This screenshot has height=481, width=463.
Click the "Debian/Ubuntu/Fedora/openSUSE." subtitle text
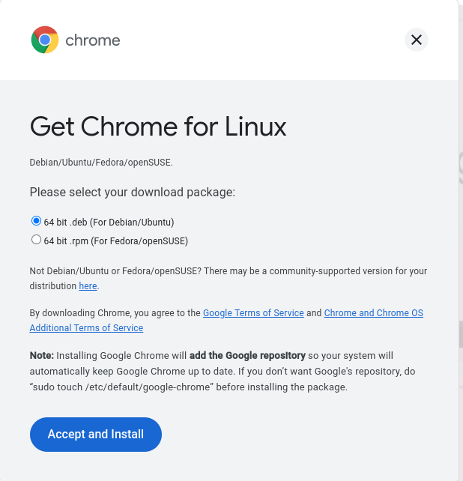coord(101,162)
